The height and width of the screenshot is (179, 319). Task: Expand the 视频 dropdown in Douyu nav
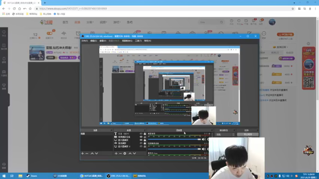click(x=103, y=22)
